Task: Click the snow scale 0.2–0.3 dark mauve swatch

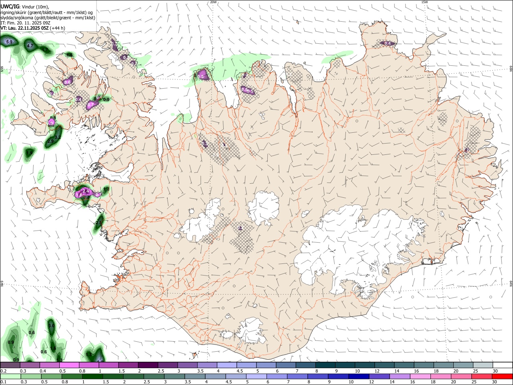Action: [10, 365]
